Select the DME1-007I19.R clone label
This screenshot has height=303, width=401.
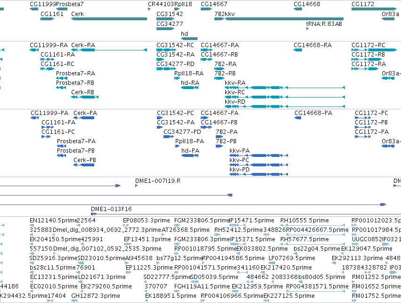tap(158, 181)
